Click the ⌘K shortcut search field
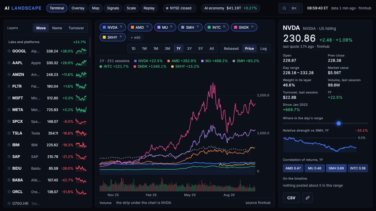Image resolution: width=376 pixels, height=211 pixels. point(290,8)
